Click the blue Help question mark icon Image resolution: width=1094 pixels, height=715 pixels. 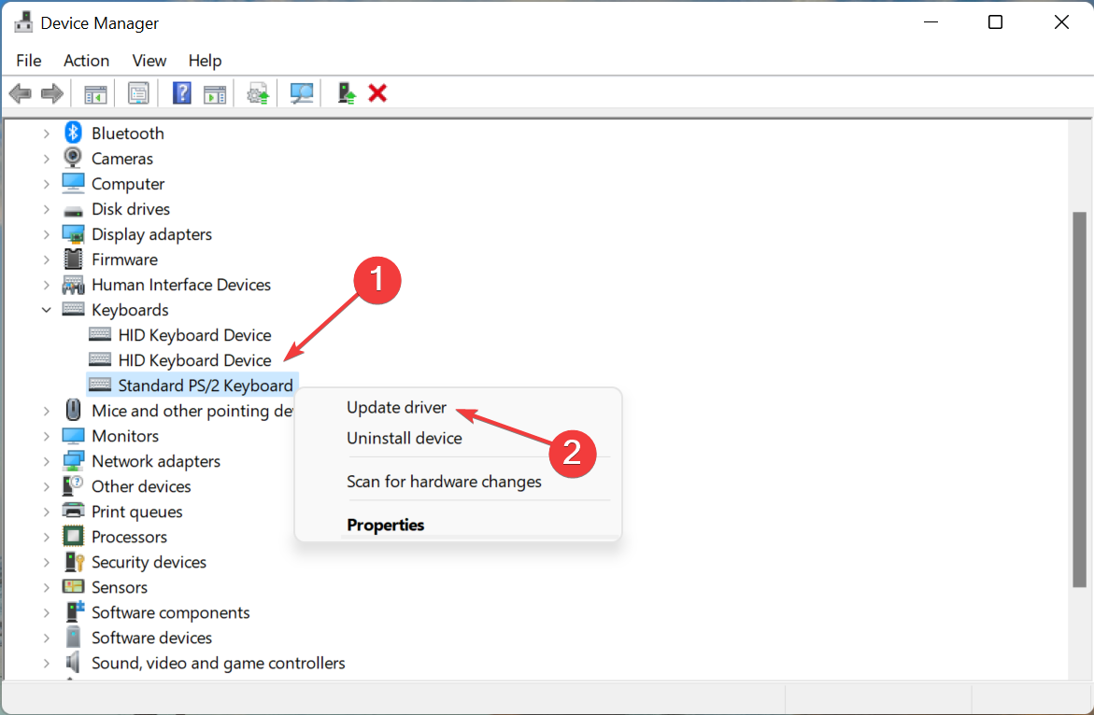tap(181, 93)
